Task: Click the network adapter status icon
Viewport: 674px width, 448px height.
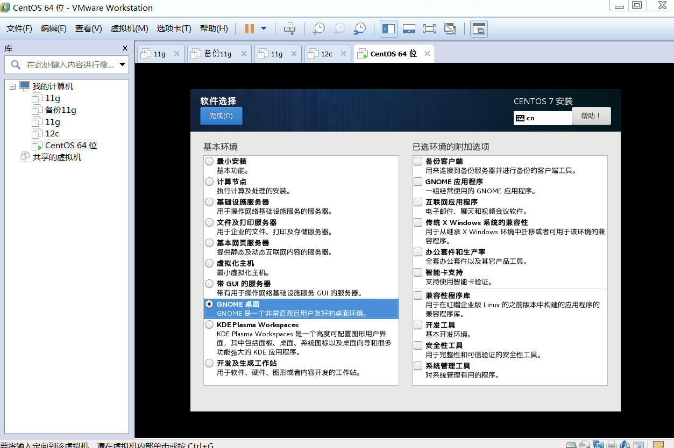Action: click(598, 444)
